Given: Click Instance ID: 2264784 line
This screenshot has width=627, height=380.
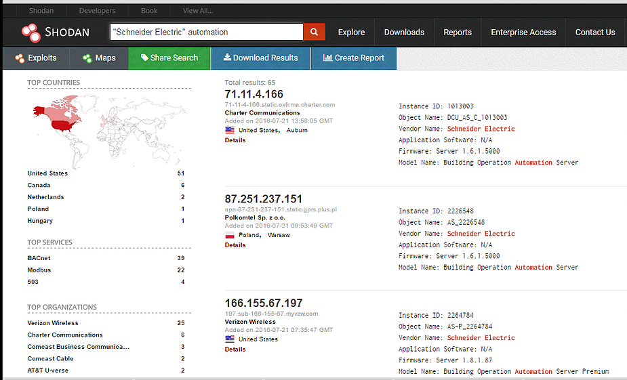Looking at the screenshot, I should pos(436,315).
